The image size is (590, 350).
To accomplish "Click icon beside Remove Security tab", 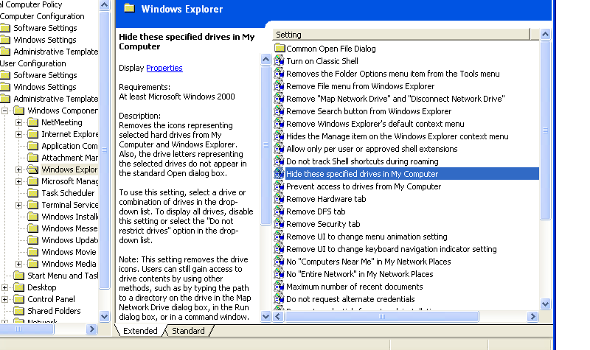I will 279,224.
